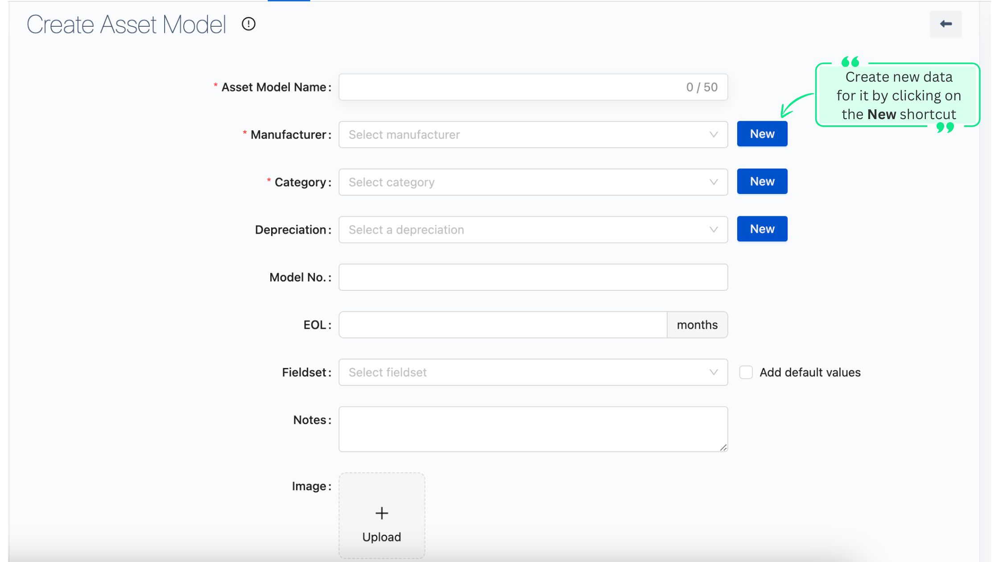Click the Model No. input field
This screenshot has width=999, height=562.
[x=533, y=277]
